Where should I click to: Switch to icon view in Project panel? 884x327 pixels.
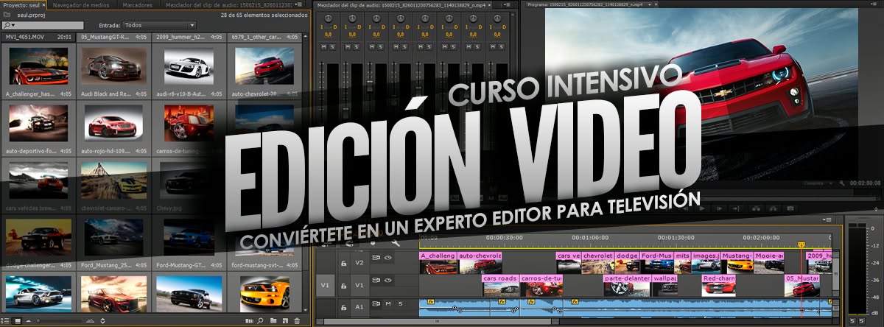17,320
